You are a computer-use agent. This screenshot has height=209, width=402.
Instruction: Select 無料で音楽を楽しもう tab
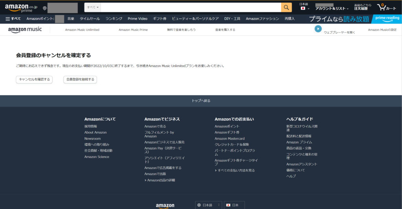coord(181,30)
